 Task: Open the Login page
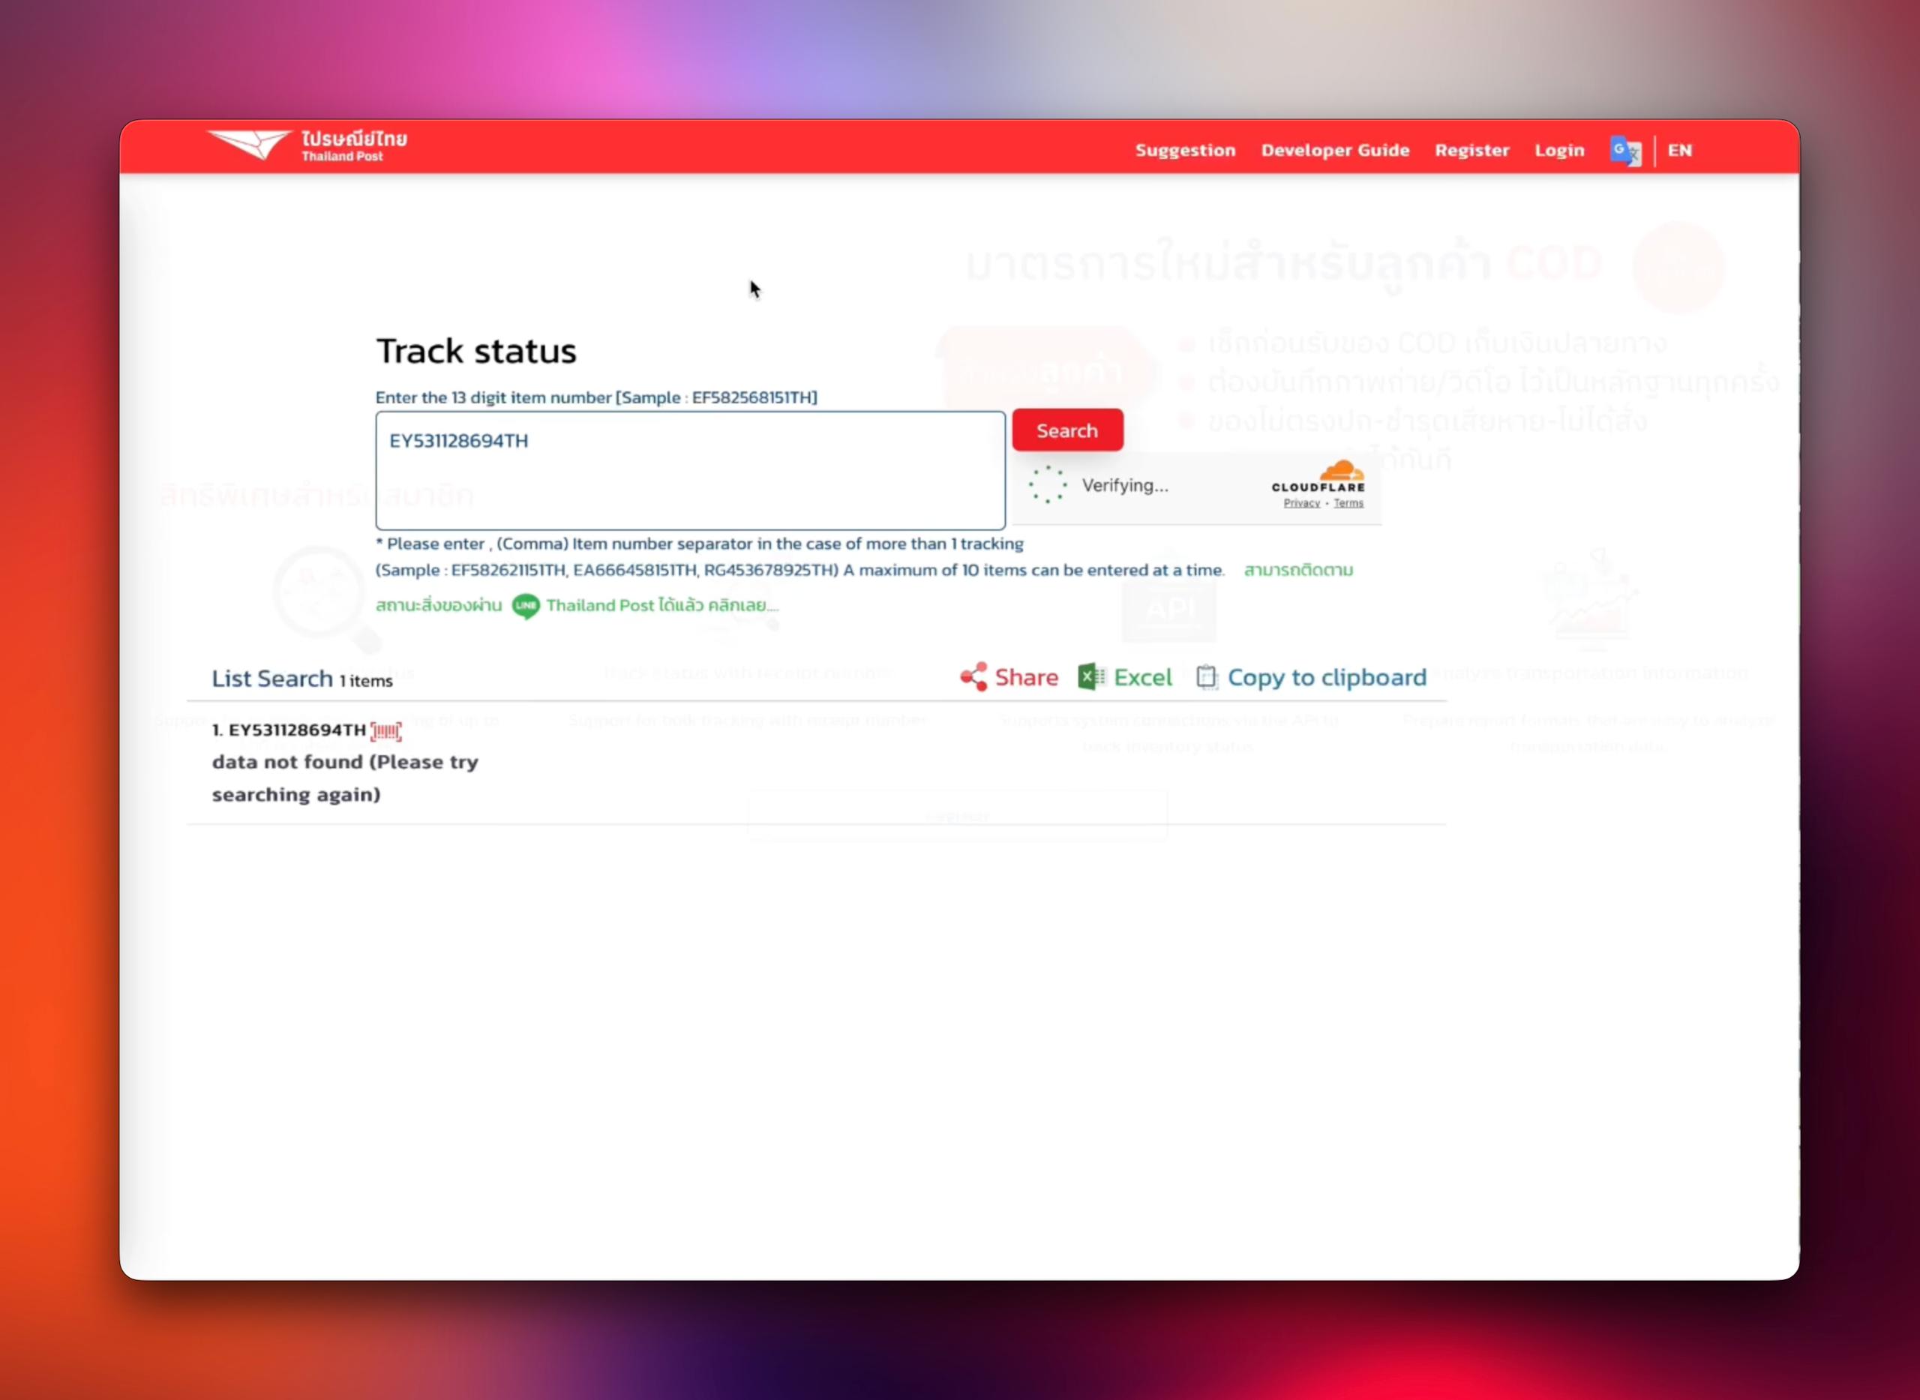[1559, 150]
